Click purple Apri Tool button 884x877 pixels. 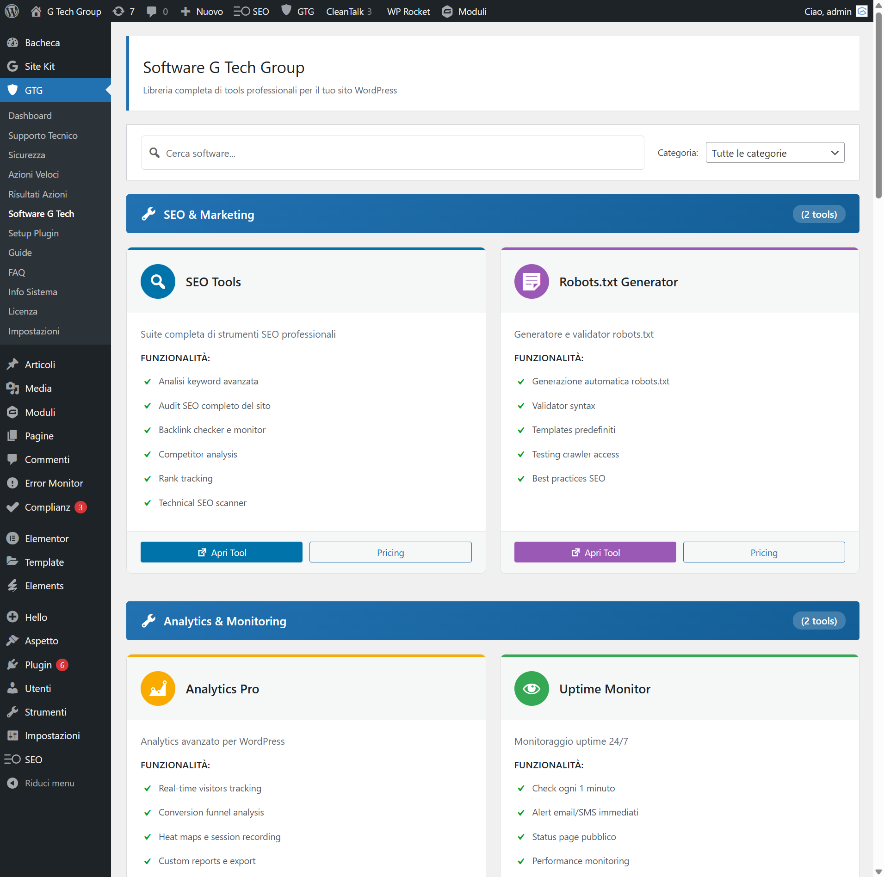pos(595,552)
